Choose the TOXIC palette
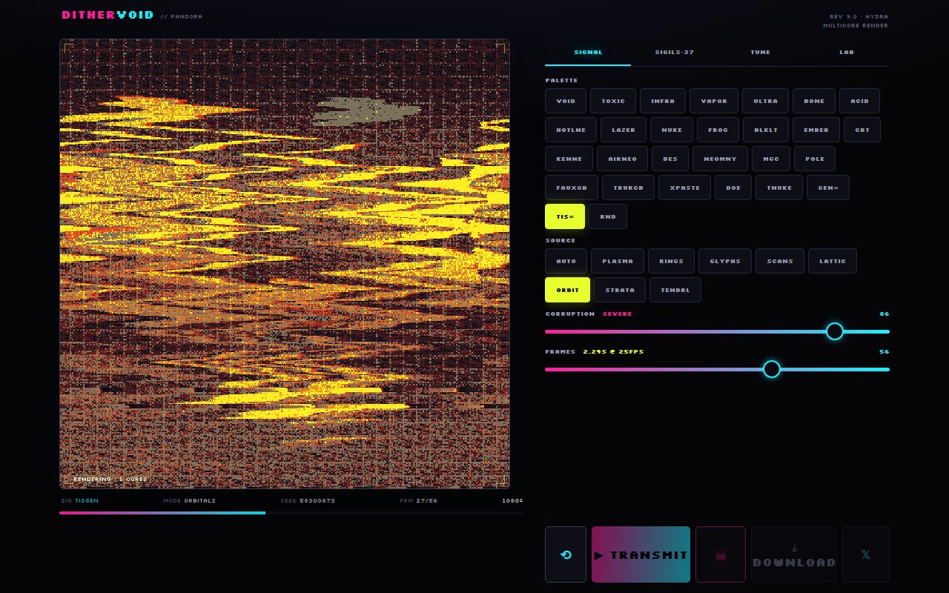Screen dimensions: 949x593 pyautogui.click(x=613, y=101)
